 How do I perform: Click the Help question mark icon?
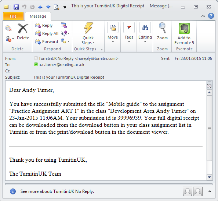pyautogui.click(x=211, y=16)
